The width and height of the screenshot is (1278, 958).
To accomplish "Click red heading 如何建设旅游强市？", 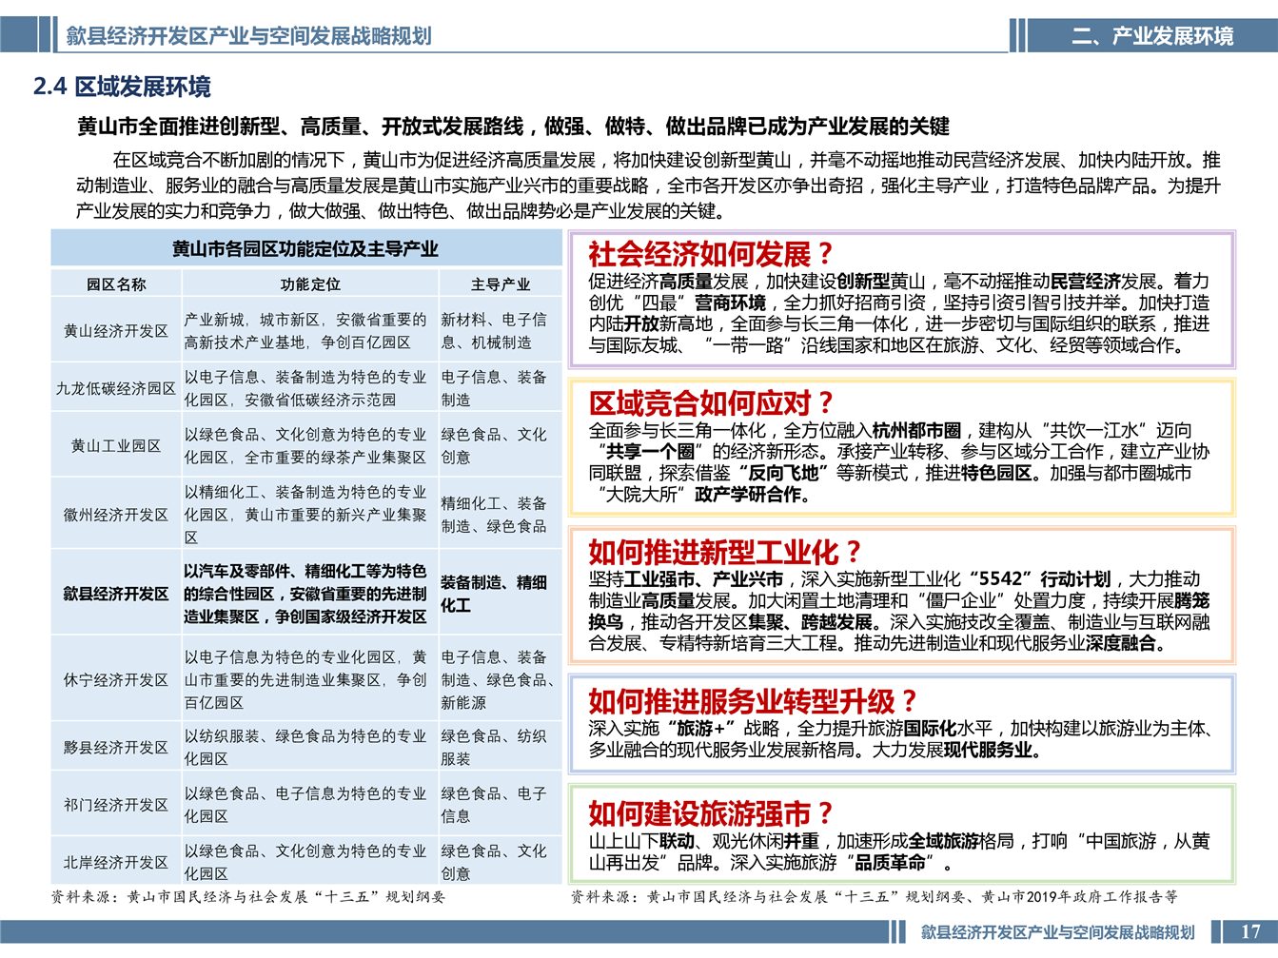I will (x=712, y=814).
